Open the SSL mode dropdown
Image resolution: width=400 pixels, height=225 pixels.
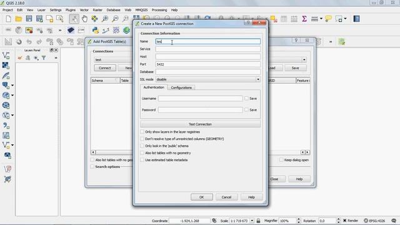click(x=258, y=79)
